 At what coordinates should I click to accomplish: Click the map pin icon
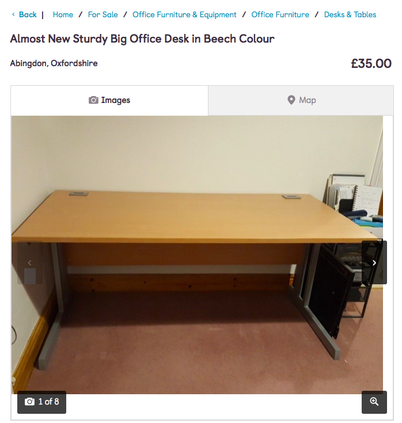[291, 100]
